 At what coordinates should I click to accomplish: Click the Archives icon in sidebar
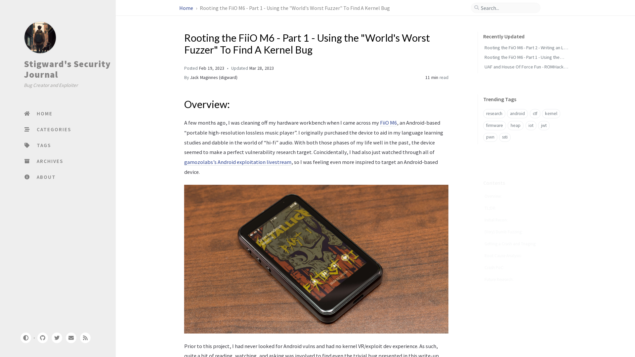pos(27,161)
